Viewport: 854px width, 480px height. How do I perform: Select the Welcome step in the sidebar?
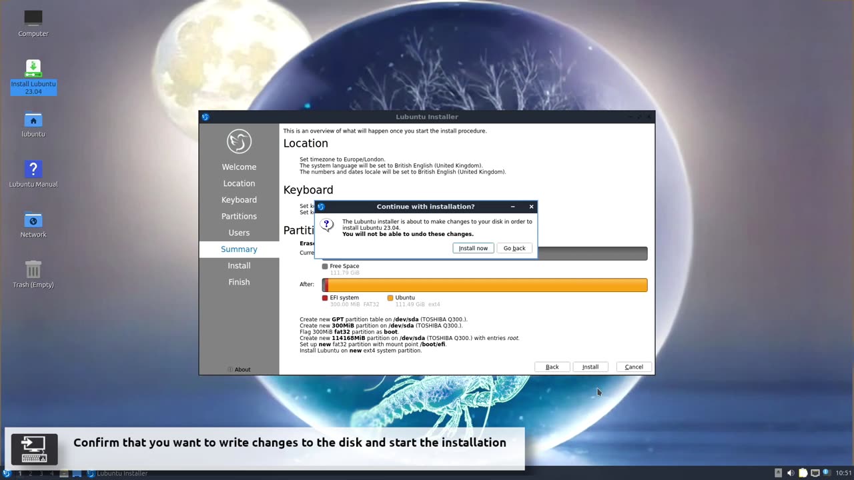pyautogui.click(x=239, y=167)
